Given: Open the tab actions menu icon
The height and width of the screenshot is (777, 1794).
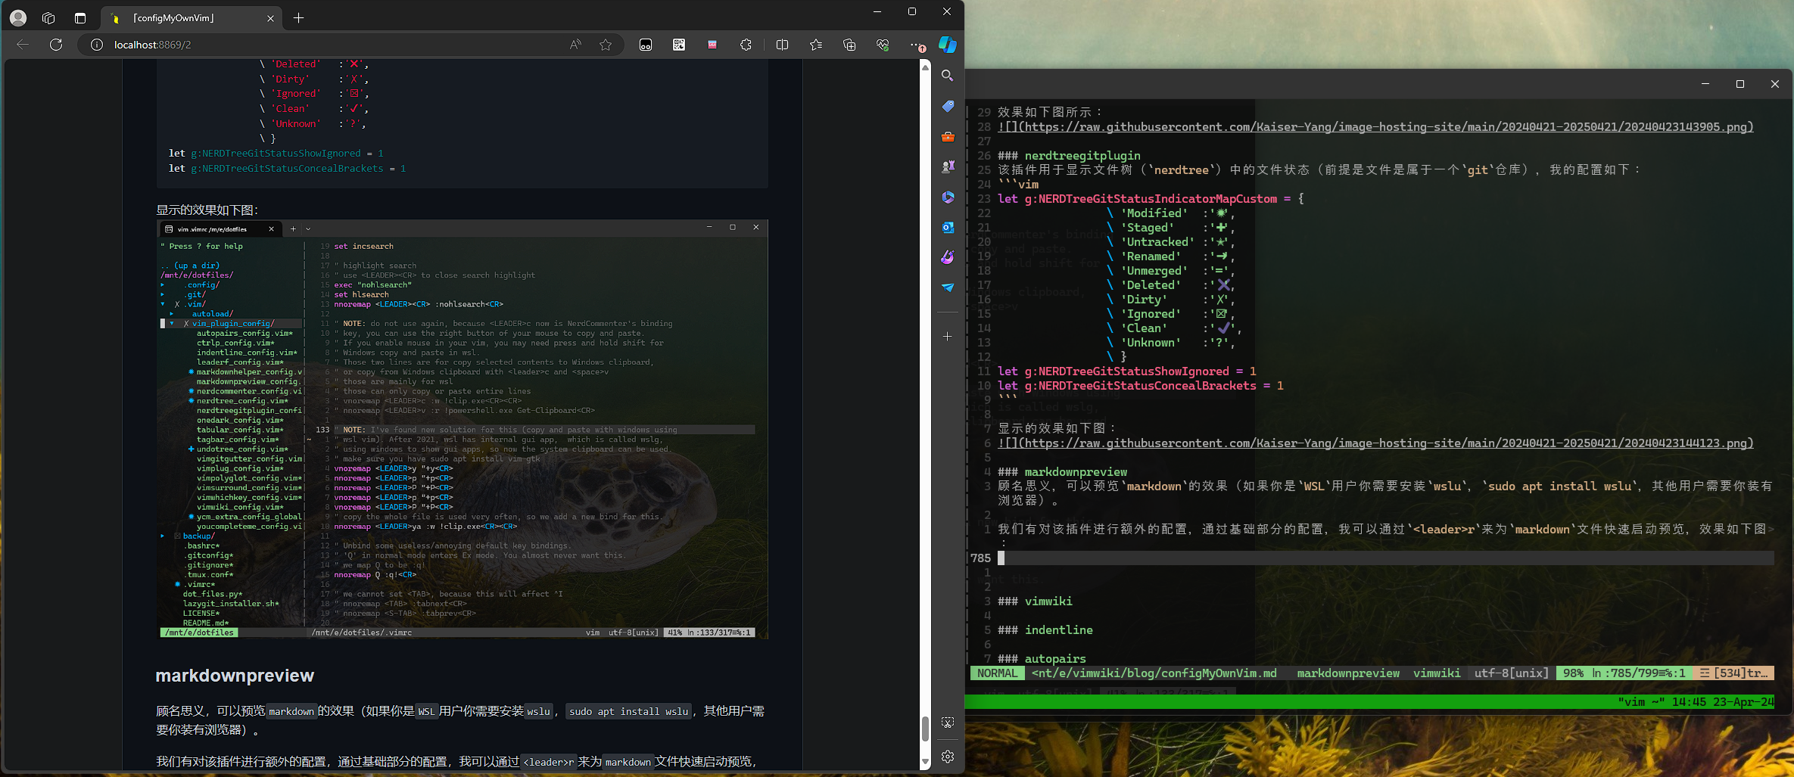Looking at the screenshot, I should pos(80,17).
